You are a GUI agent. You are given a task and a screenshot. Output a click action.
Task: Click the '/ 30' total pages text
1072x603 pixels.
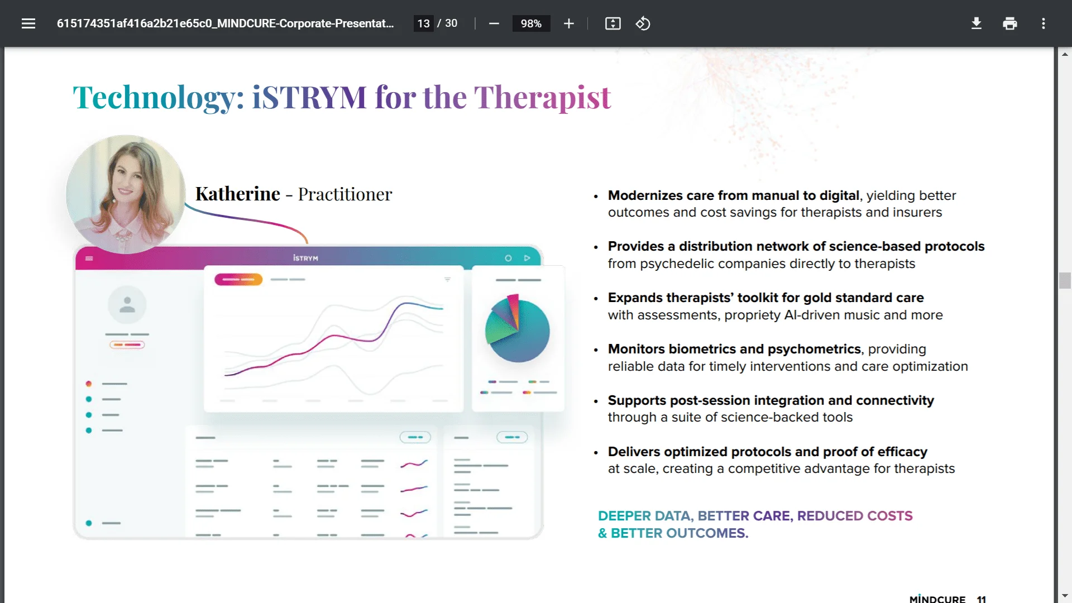click(x=447, y=23)
